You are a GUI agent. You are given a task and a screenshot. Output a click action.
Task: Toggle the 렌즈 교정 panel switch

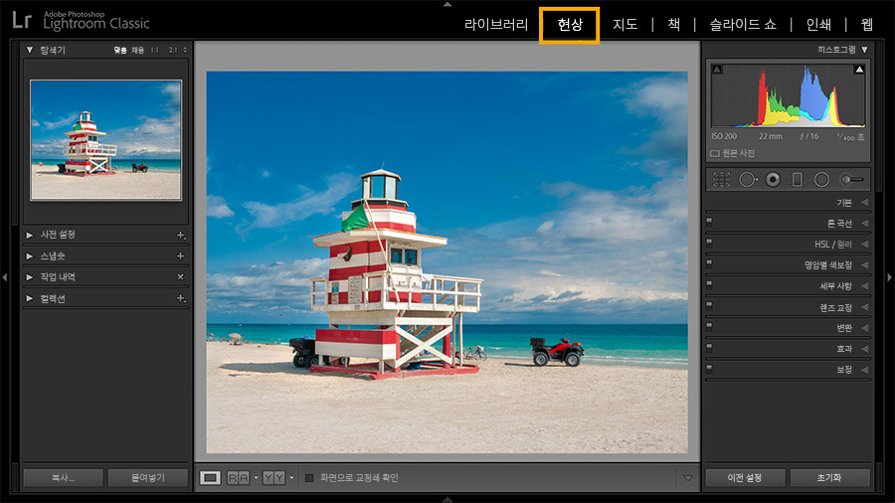[709, 306]
